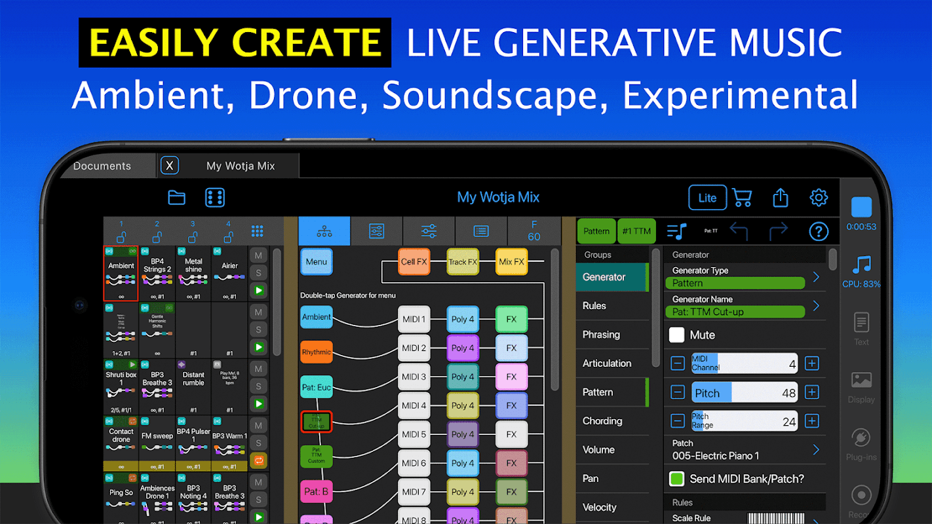Switch to the list view tab
932x524 pixels.
[482, 231]
